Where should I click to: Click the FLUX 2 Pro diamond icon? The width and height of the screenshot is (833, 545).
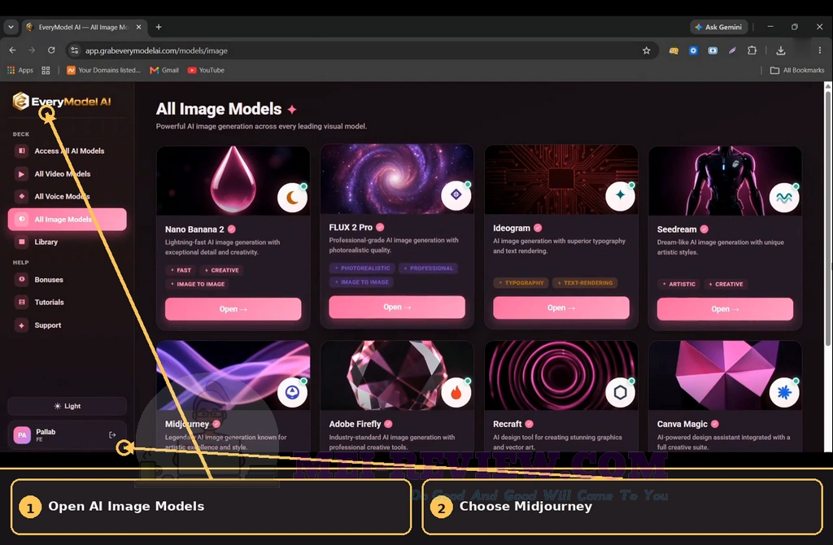456,195
